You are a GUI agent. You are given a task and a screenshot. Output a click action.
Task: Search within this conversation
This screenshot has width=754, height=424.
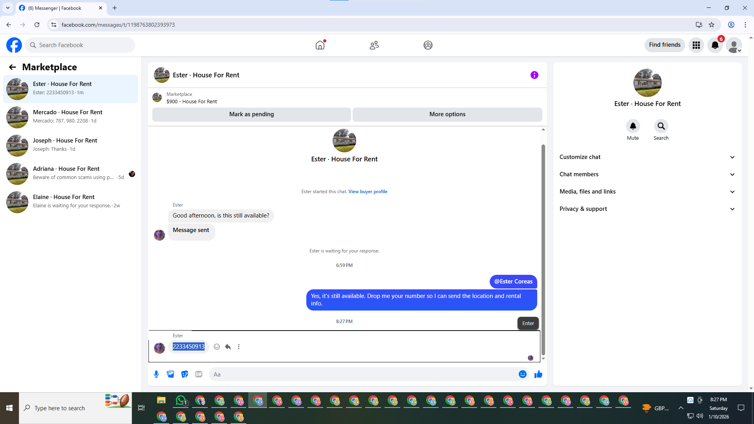(661, 126)
